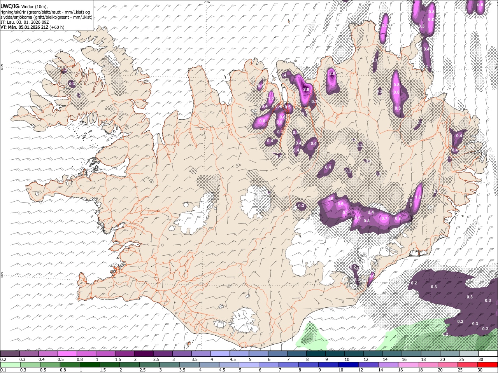This screenshot has height=373, width=498.
Task: Click the '30' label under the upper scale
Action: pyautogui.click(x=480, y=359)
